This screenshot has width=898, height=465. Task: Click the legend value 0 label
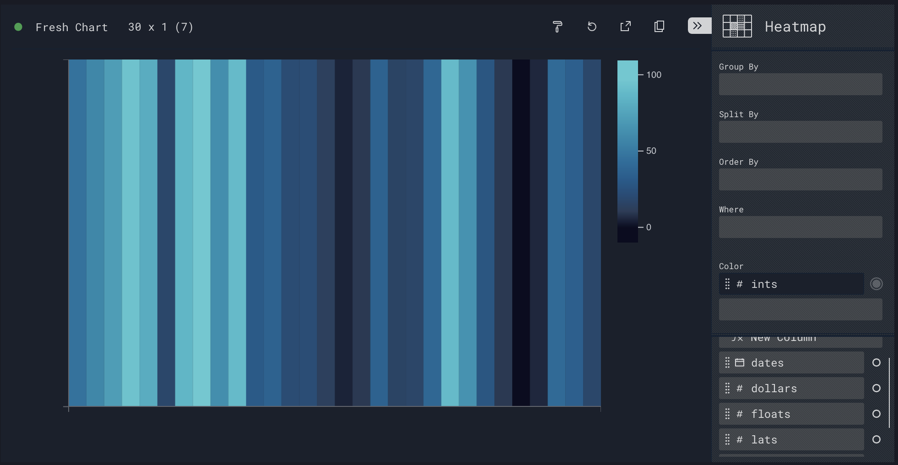click(649, 227)
